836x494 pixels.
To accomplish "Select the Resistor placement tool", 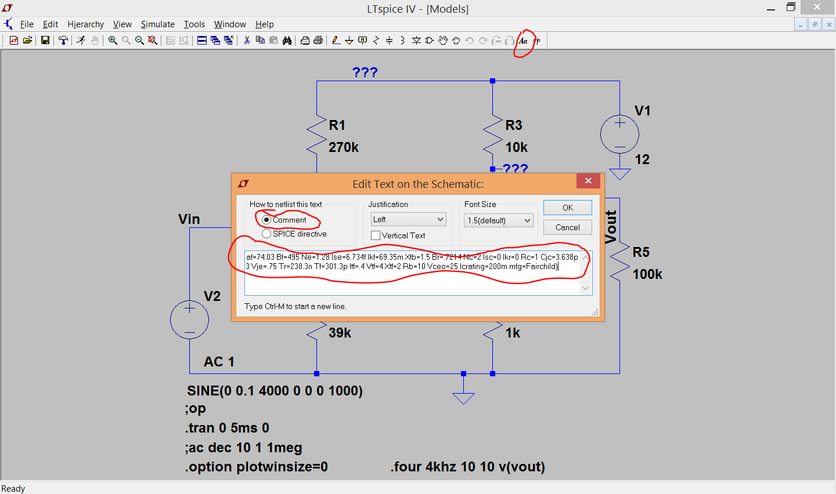I will click(x=376, y=41).
